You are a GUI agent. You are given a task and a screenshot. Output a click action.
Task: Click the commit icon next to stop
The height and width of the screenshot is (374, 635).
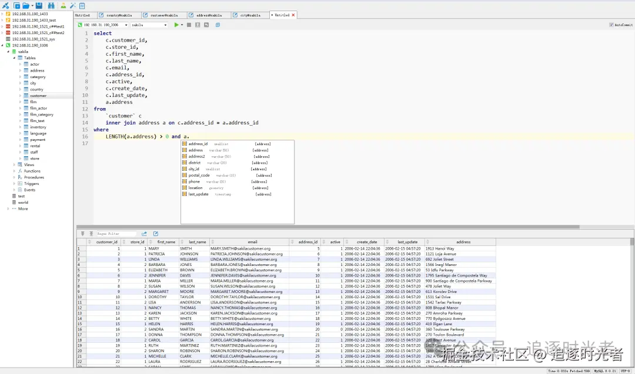pos(198,25)
